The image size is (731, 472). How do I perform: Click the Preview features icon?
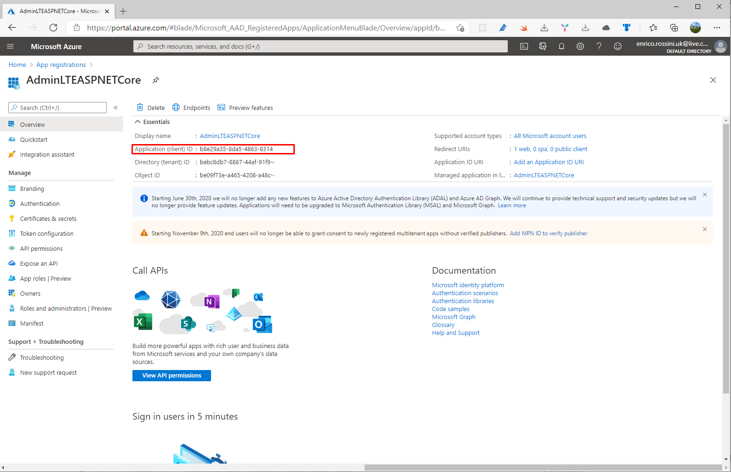pos(221,107)
